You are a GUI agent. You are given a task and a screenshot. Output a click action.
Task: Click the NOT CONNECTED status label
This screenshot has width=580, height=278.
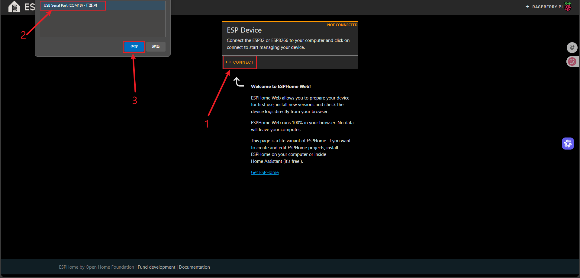click(x=342, y=25)
